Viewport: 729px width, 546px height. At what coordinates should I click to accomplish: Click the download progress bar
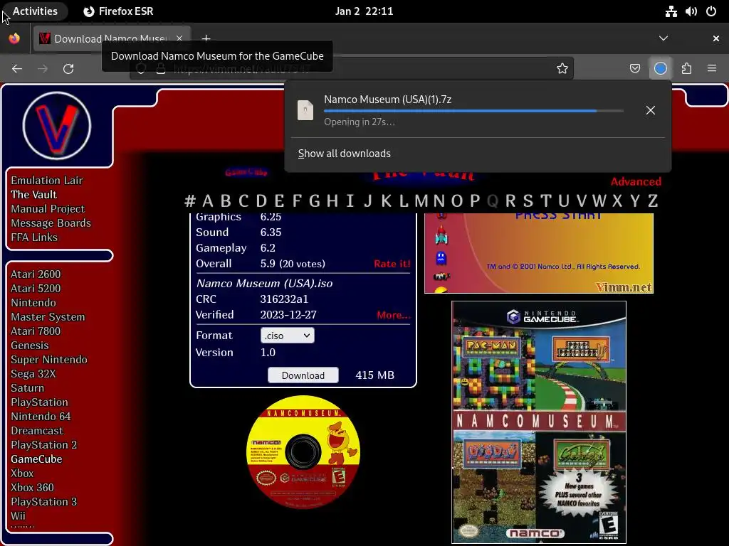[473, 111]
